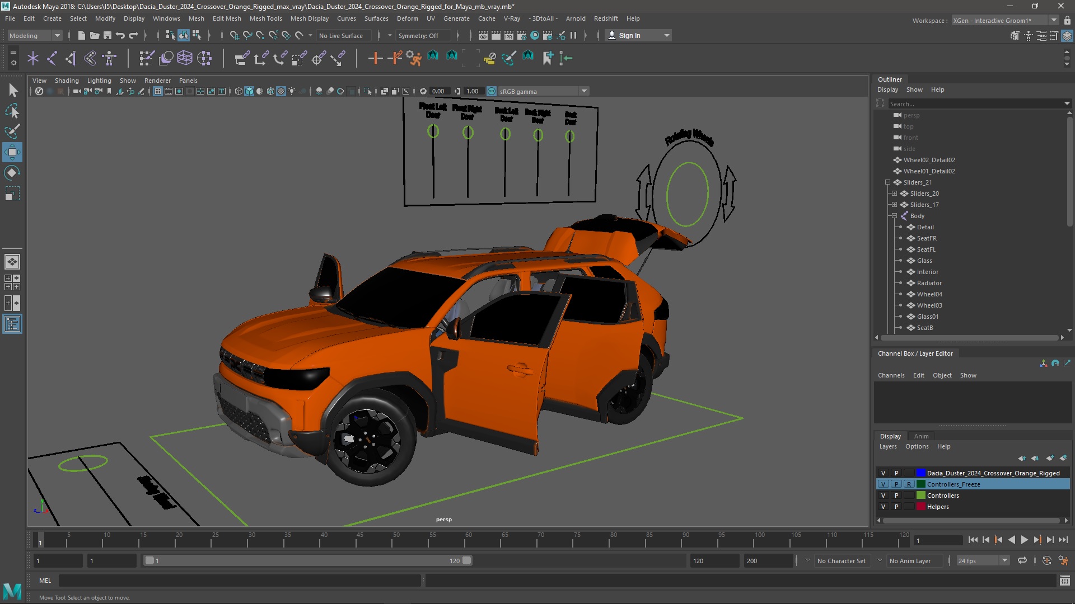Collapse the Body node in Outliner
1075x604 pixels.
(895, 216)
